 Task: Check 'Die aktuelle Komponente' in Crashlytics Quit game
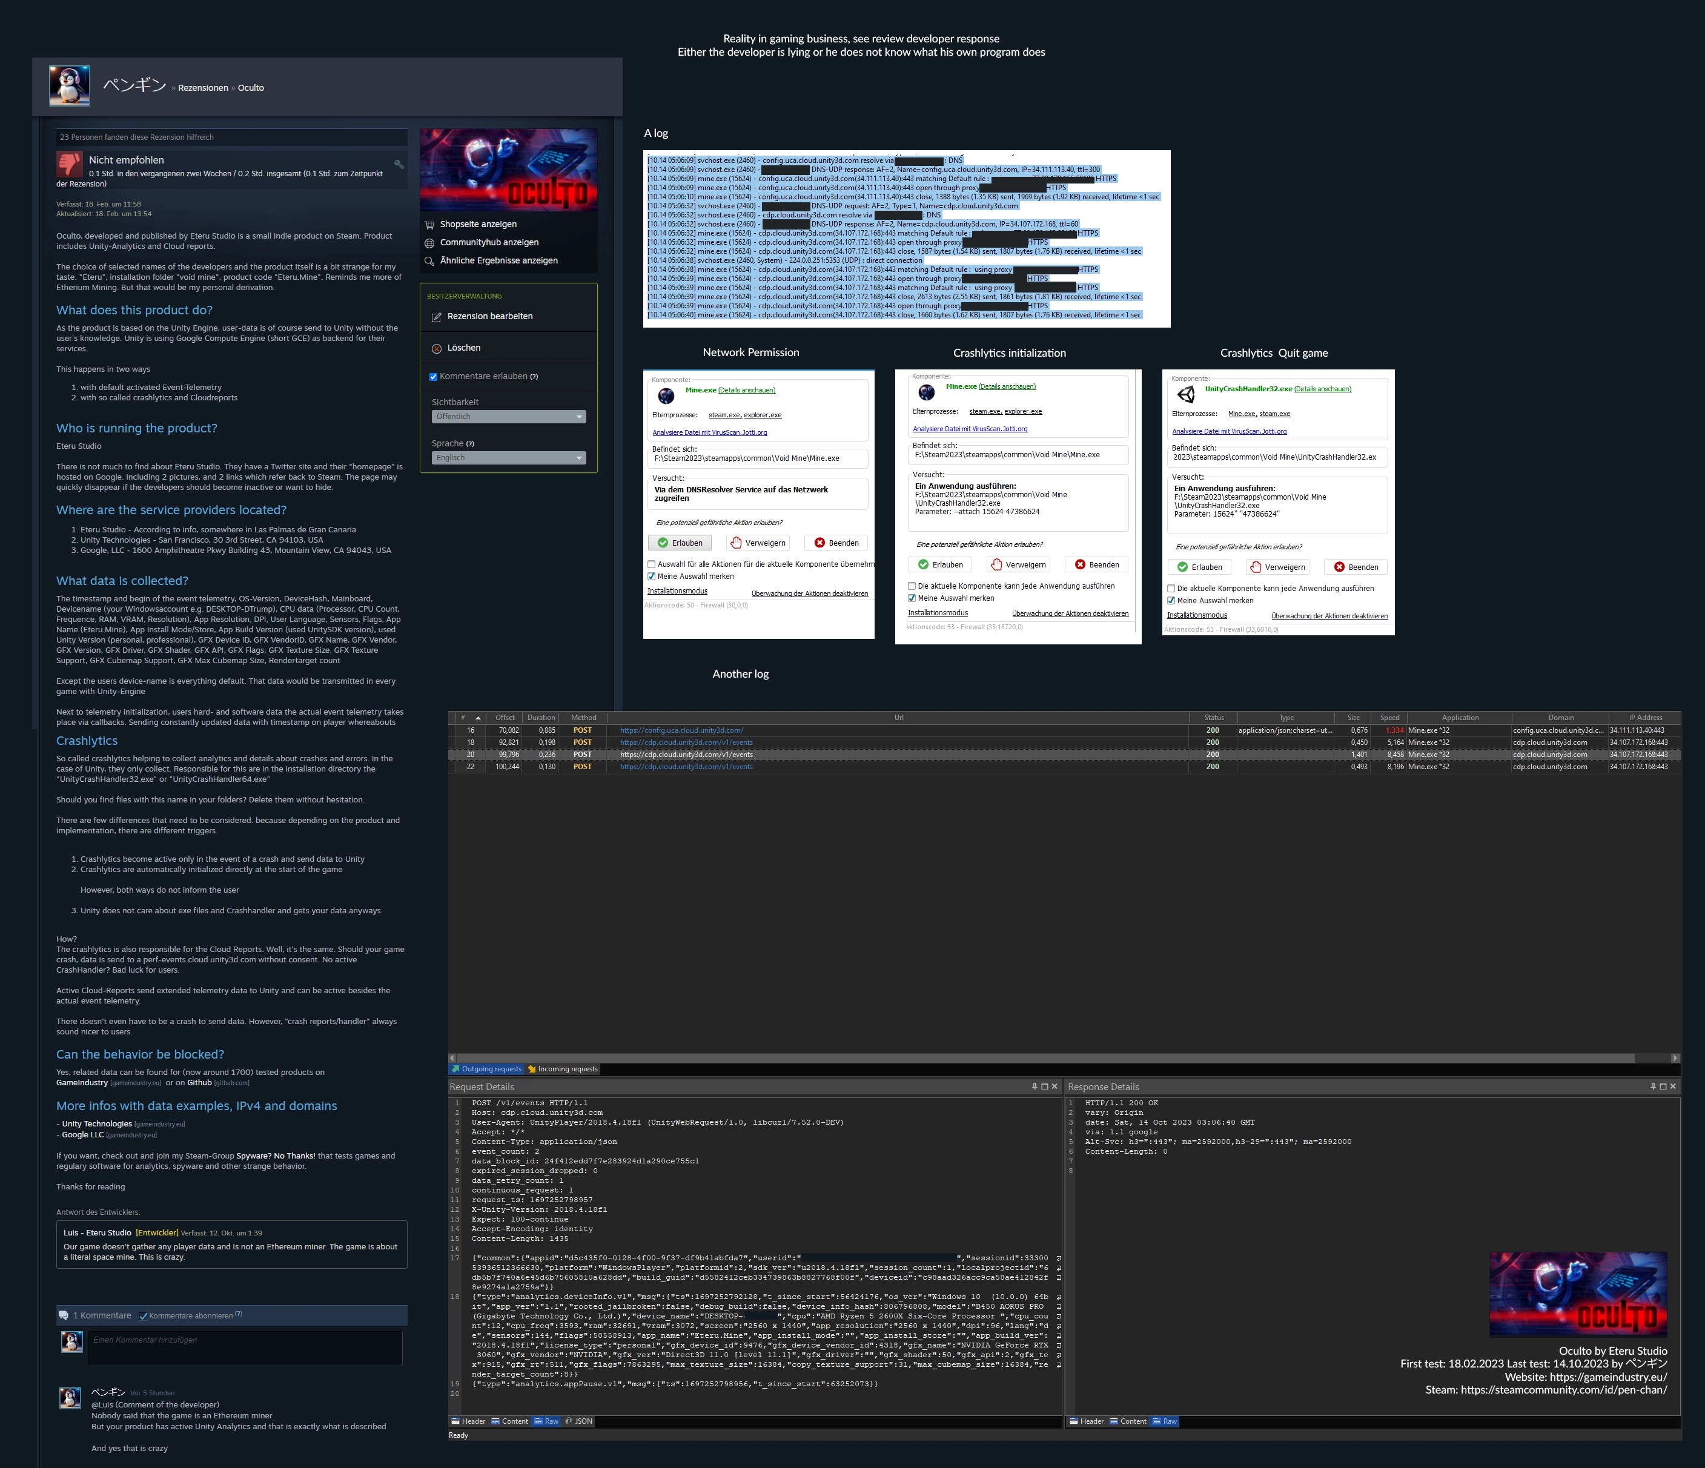[x=1171, y=589]
